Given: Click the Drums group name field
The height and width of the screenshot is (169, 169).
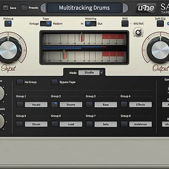Looking at the screenshot, I should coord(71,104).
